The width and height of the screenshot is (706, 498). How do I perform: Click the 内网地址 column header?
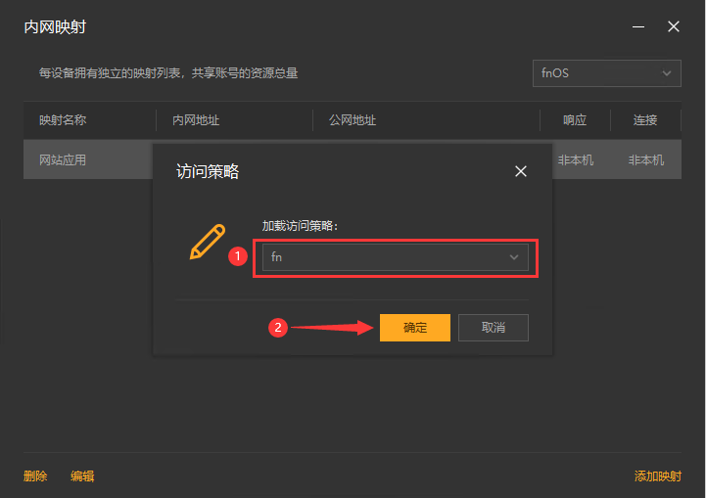196,120
